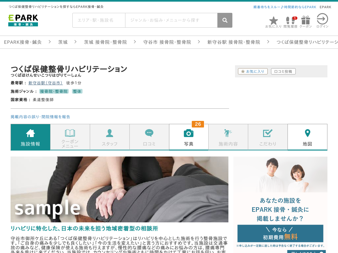
Task: Open the 新守谷駅(守谷市) station link
Action: click(46, 83)
